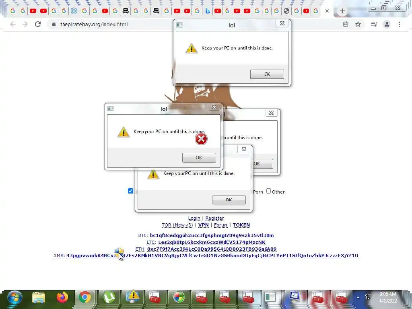Click OK in the lol dialog under the red X cursor
This screenshot has width=412, height=309.
coord(199,158)
